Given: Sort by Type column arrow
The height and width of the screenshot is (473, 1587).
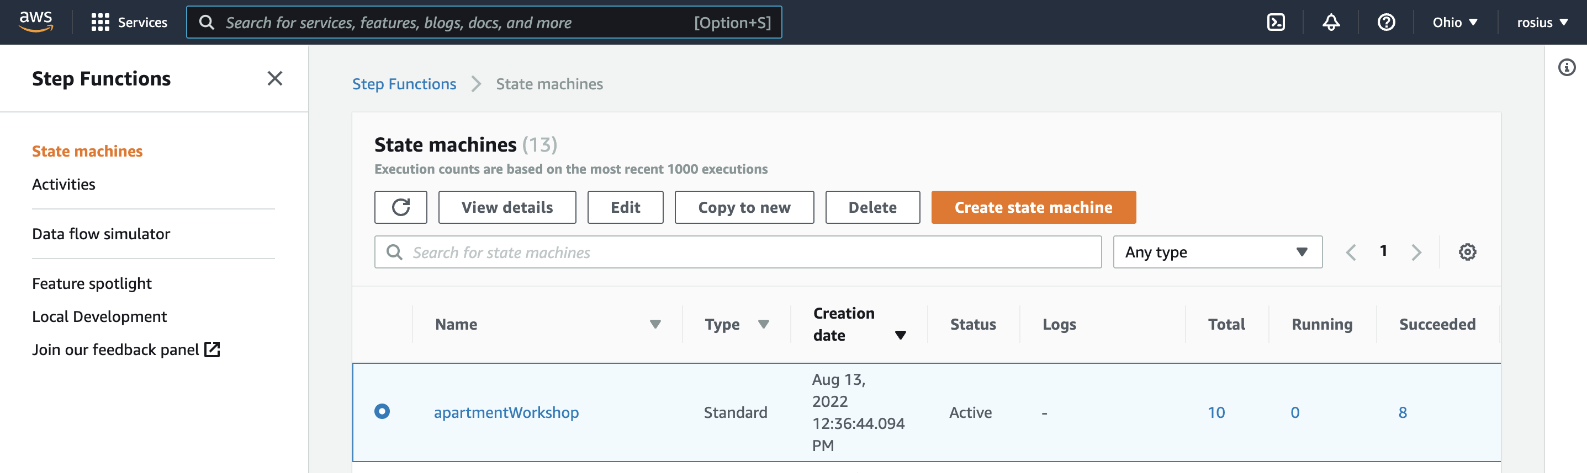Looking at the screenshot, I should point(763,324).
